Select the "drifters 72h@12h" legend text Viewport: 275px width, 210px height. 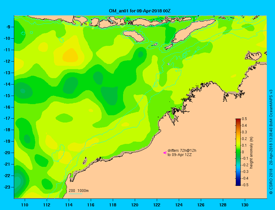182,151
